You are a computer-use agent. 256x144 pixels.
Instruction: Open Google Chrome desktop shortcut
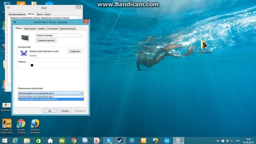click(21, 126)
